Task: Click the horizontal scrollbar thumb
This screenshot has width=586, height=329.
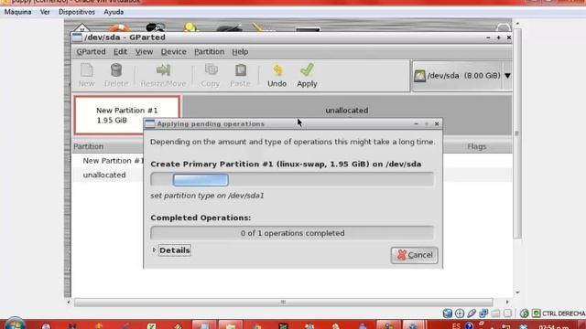Action: point(283,302)
